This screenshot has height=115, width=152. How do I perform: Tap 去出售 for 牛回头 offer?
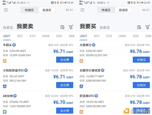coord(65,60)
